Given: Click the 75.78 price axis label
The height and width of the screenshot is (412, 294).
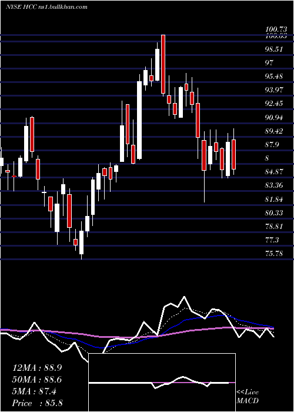Looking at the screenshot, I should coord(274,254).
